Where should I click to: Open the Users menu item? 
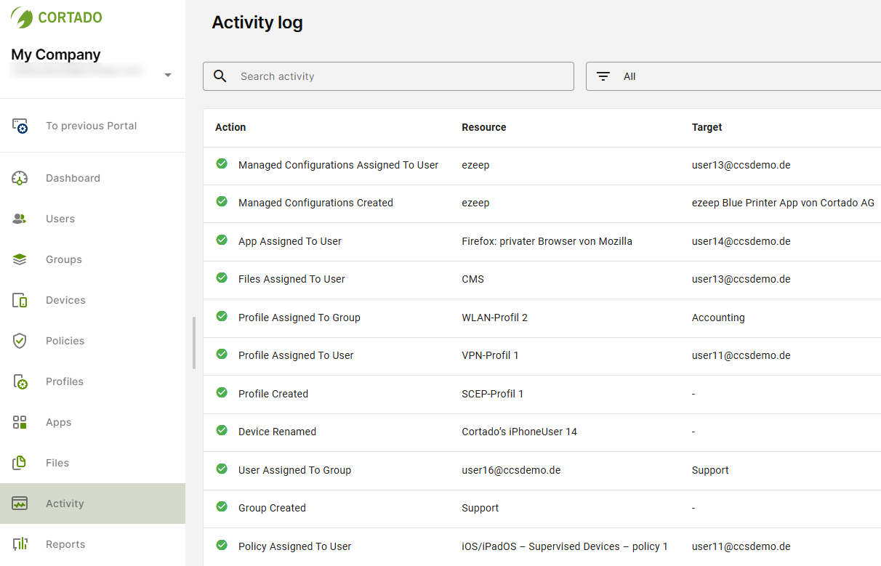click(92, 219)
